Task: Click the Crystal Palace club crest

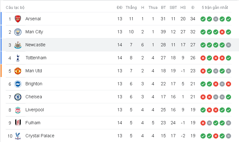Action: coord(18,136)
